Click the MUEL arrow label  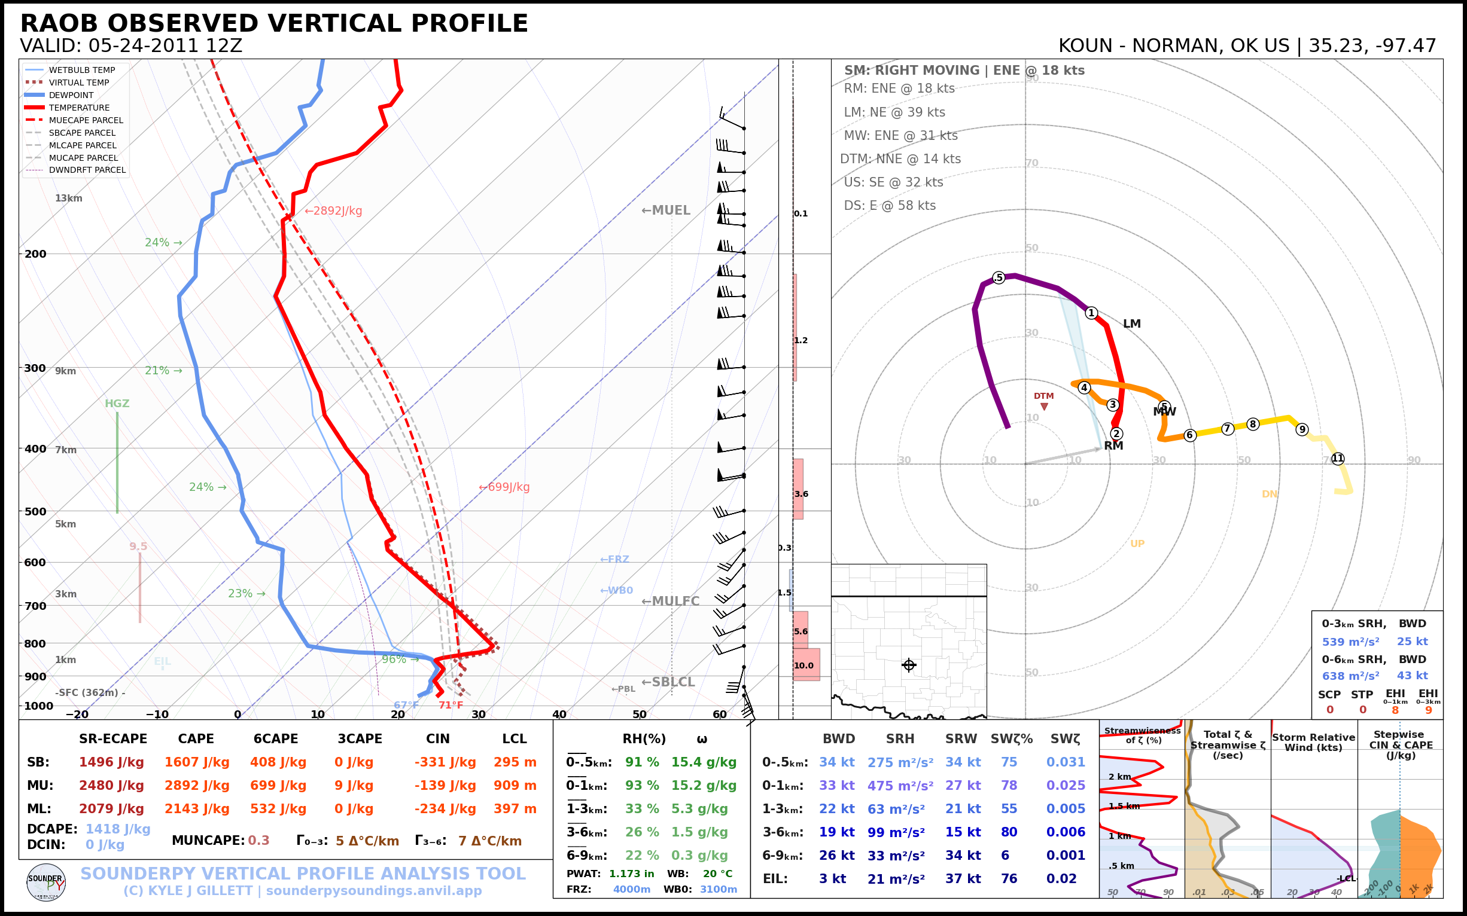(x=666, y=210)
